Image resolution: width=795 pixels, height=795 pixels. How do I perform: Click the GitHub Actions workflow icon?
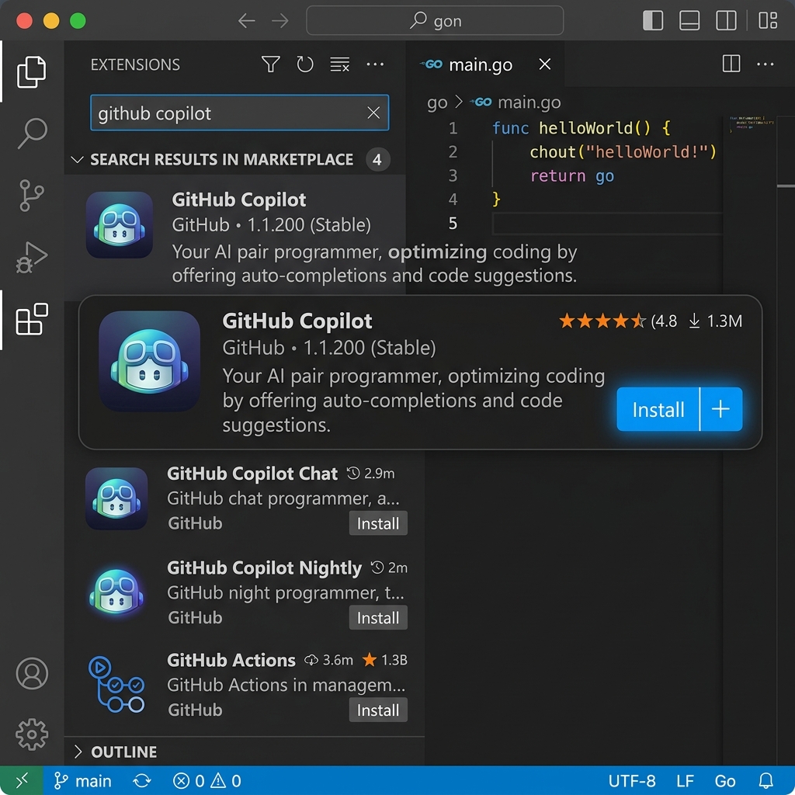point(116,684)
